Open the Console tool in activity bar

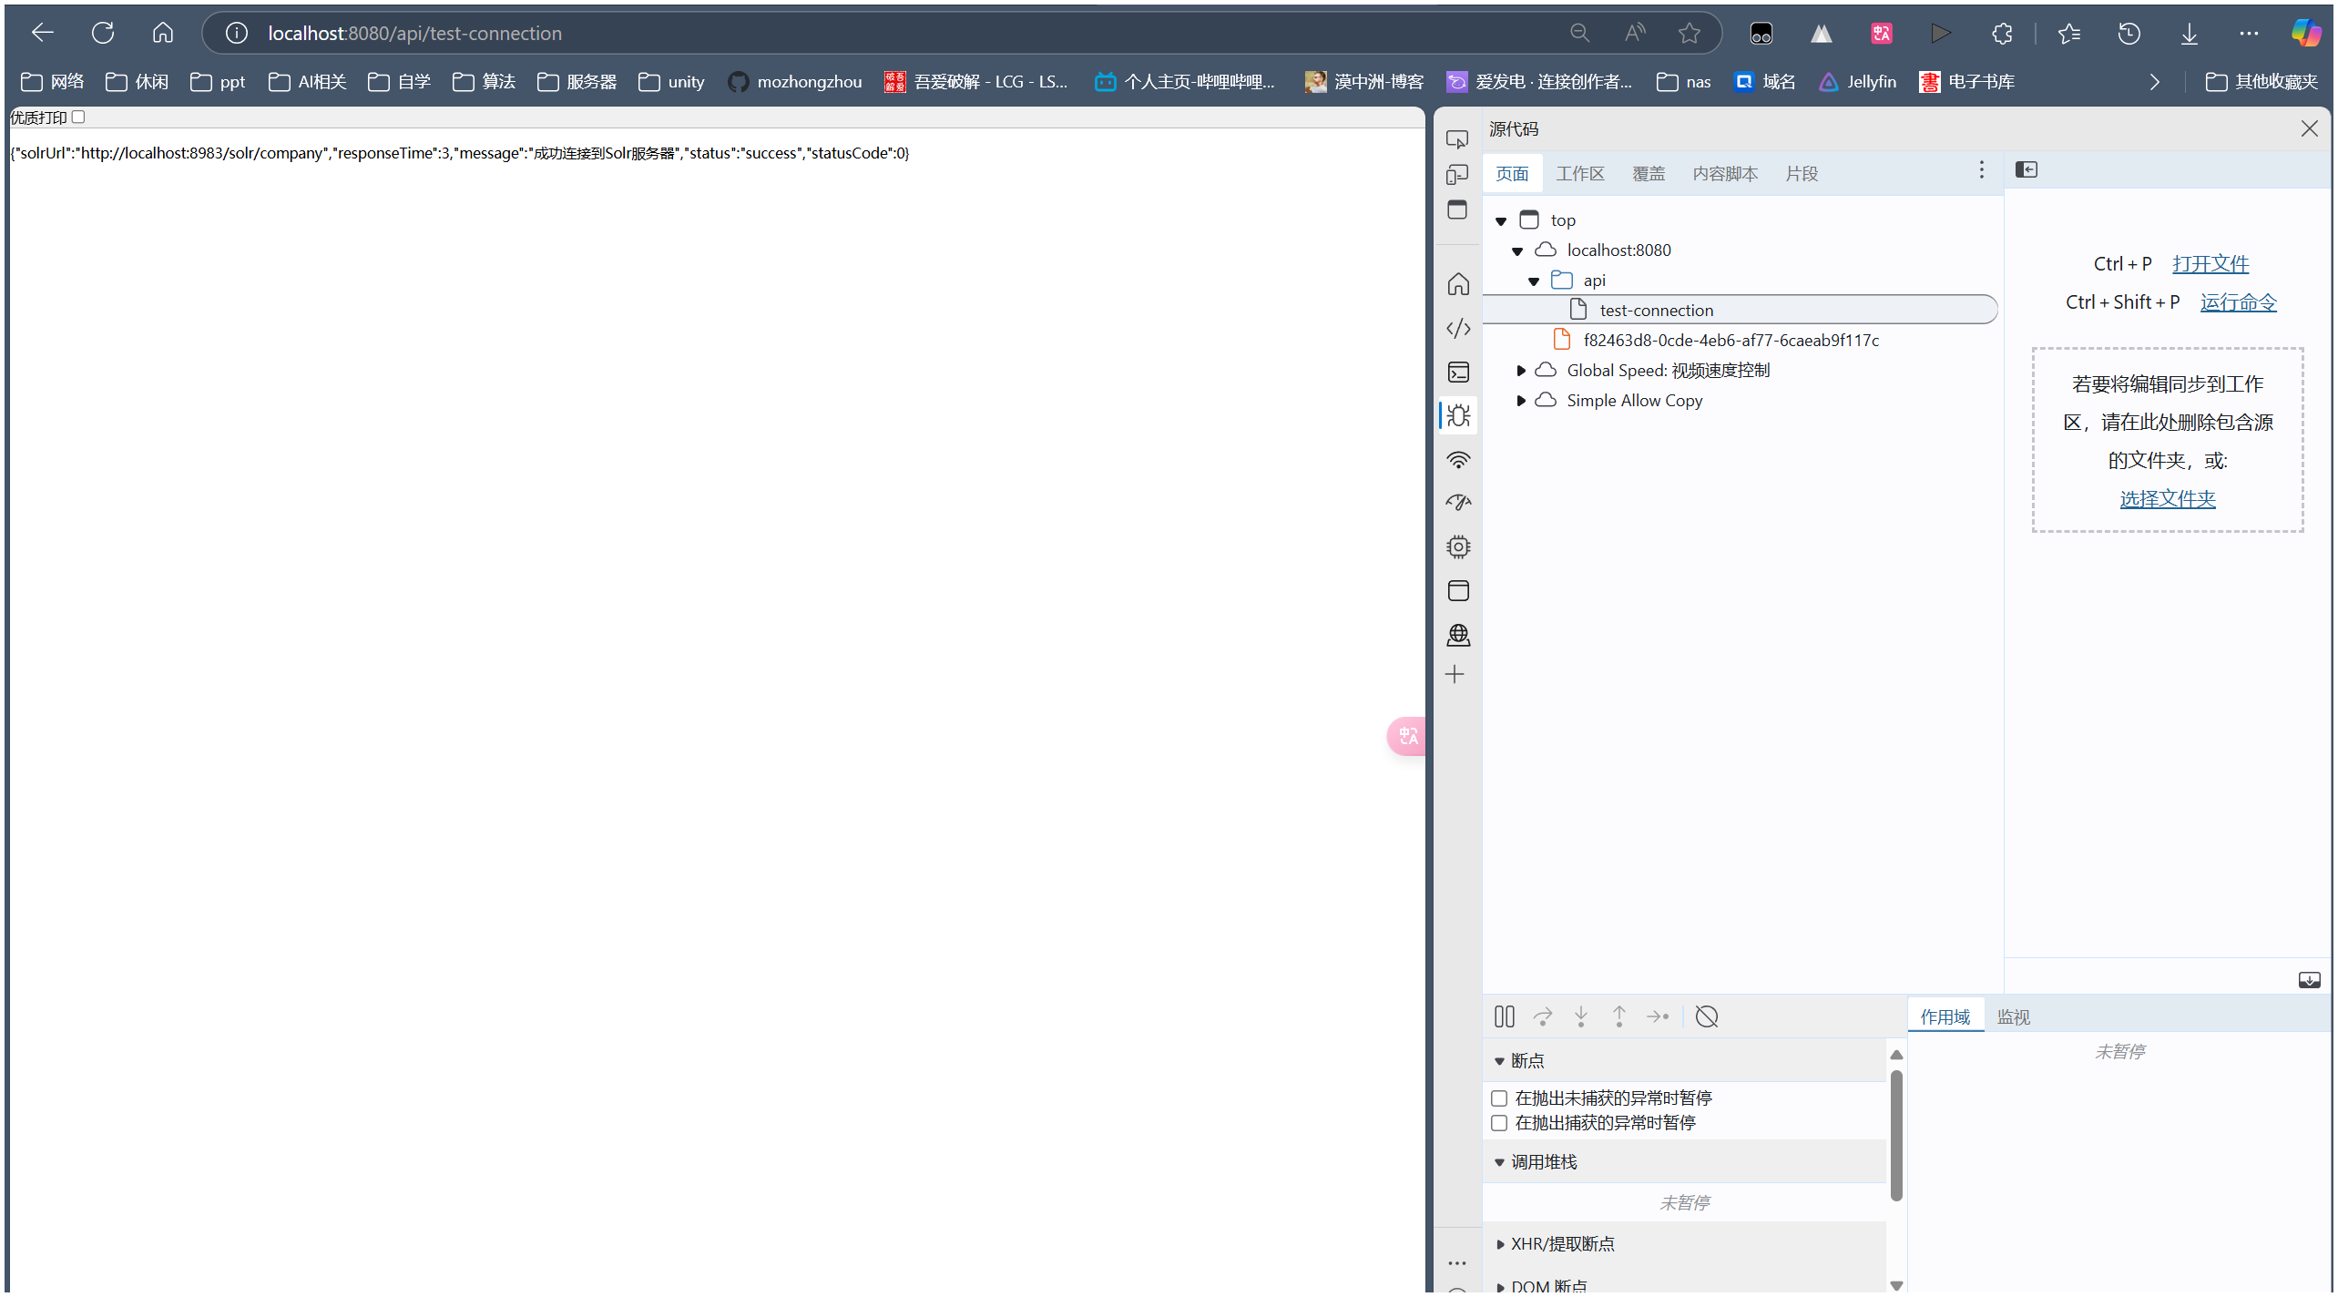click(x=1458, y=372)
